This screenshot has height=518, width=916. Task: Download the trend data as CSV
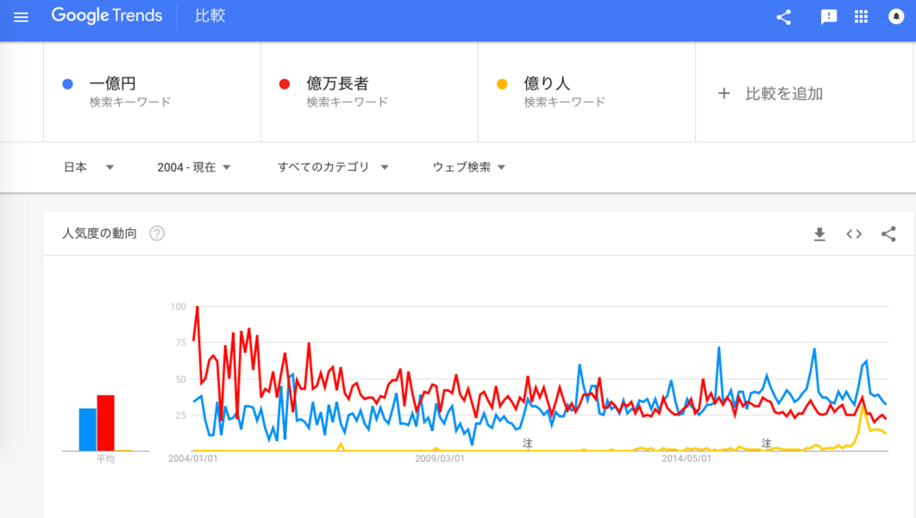[819, 234]
